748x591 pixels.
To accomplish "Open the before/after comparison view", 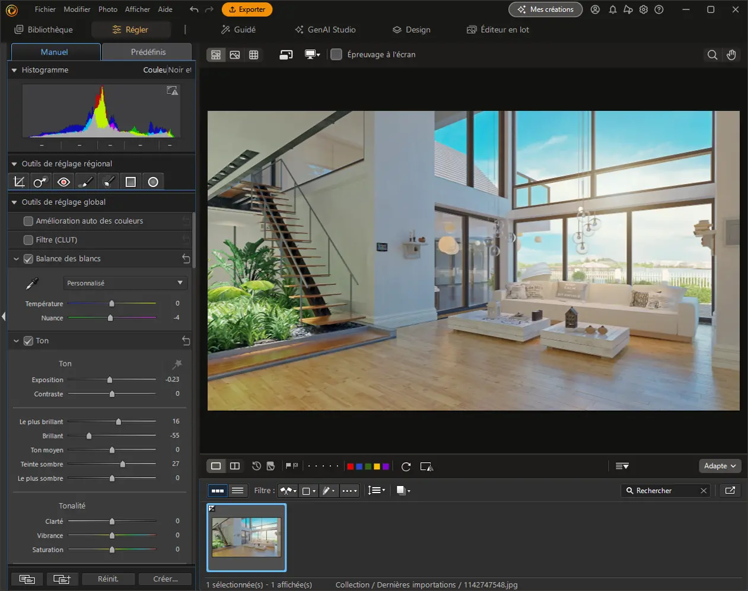I will point(234,466).
